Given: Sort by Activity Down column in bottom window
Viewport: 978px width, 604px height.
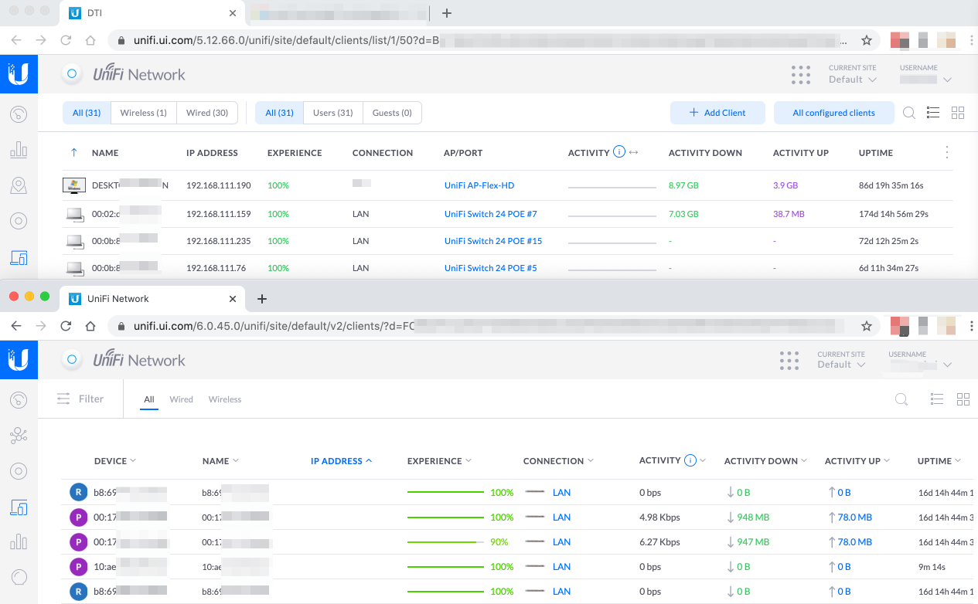Looking at the screenshot, I should pos(765,461).
